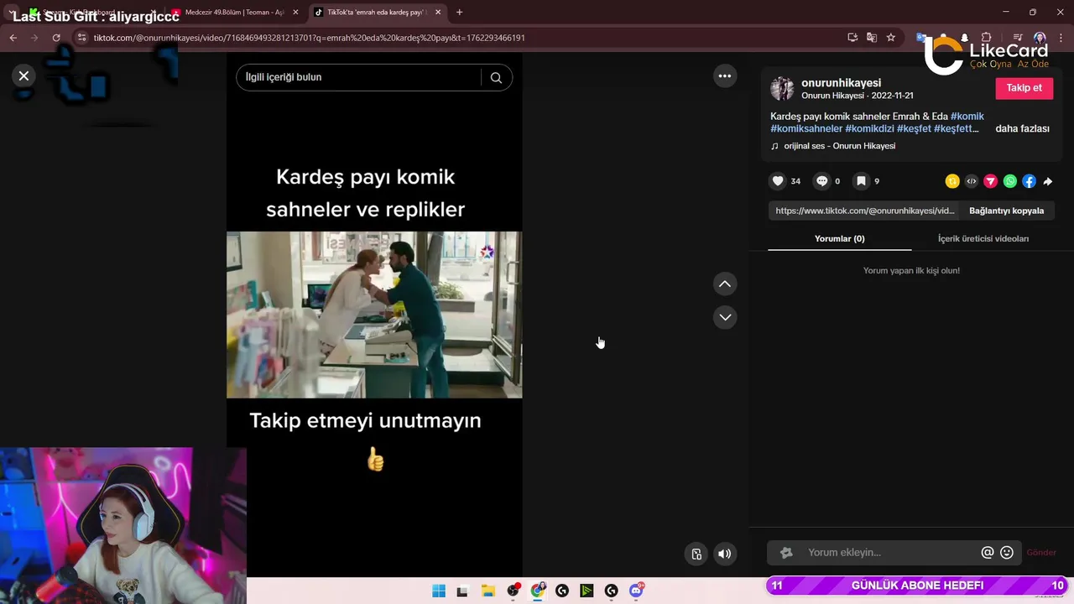The image size is (1074, 604).
Task: Open emoji picker smiley icon
Action: [1007, 553]
